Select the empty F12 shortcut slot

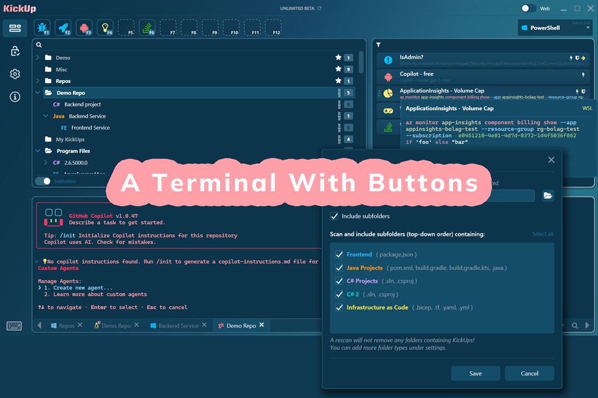[x=273, y=28]
